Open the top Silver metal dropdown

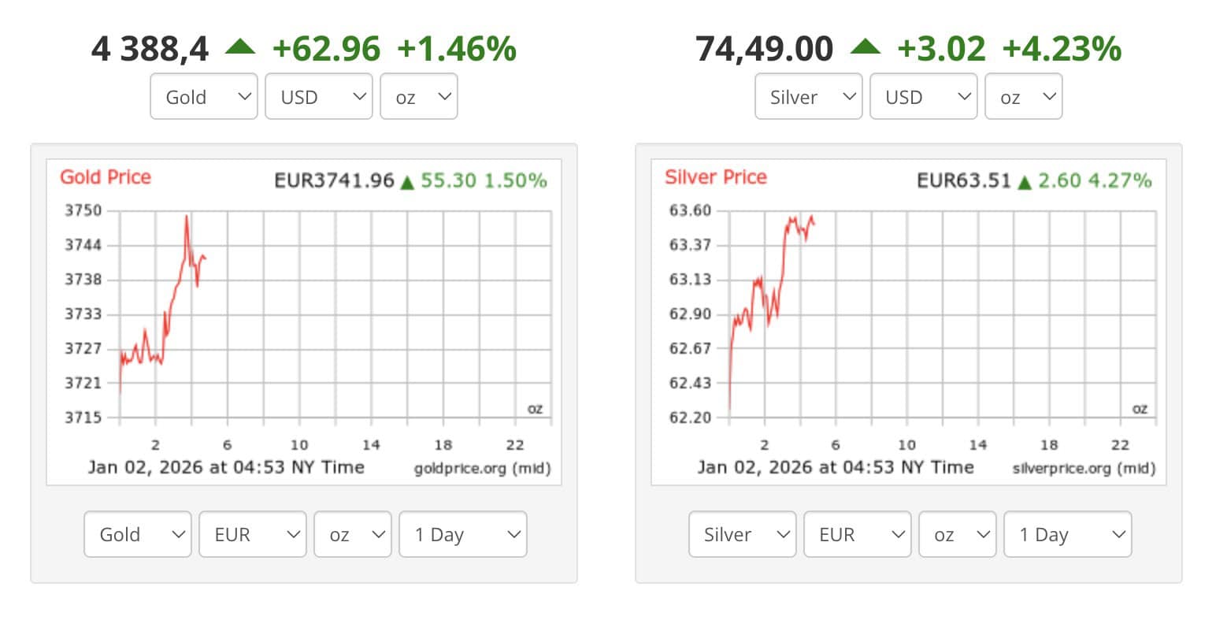808,97
